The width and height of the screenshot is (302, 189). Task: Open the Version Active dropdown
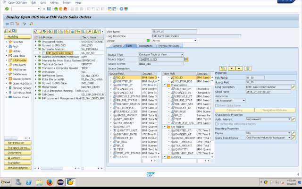coord(195,41)
